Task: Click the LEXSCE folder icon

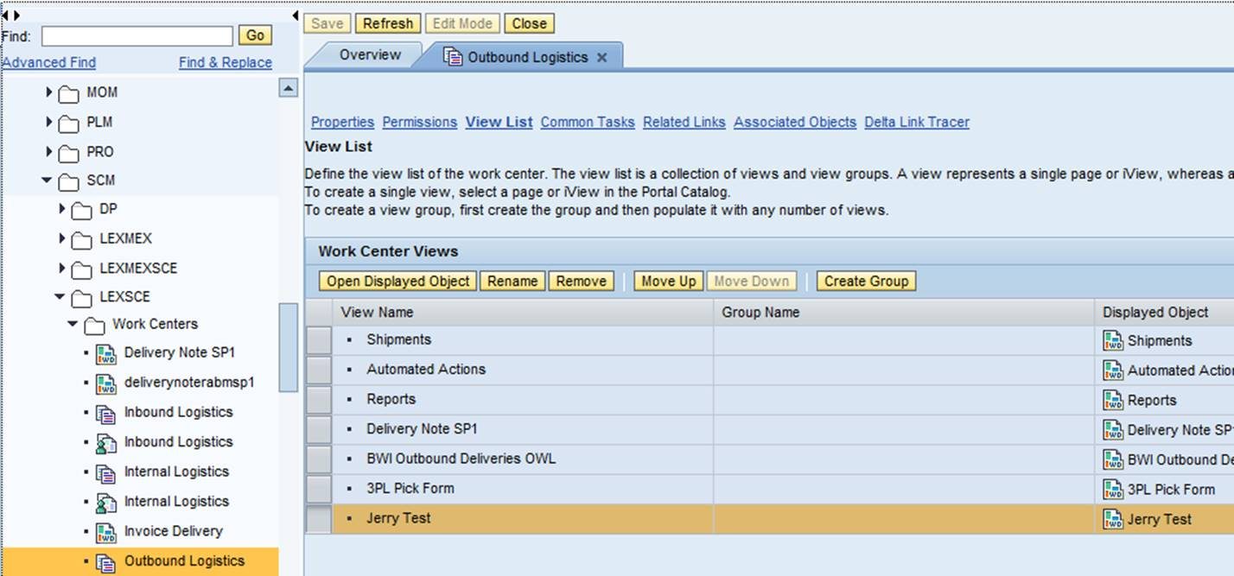Action: (82, 297)
